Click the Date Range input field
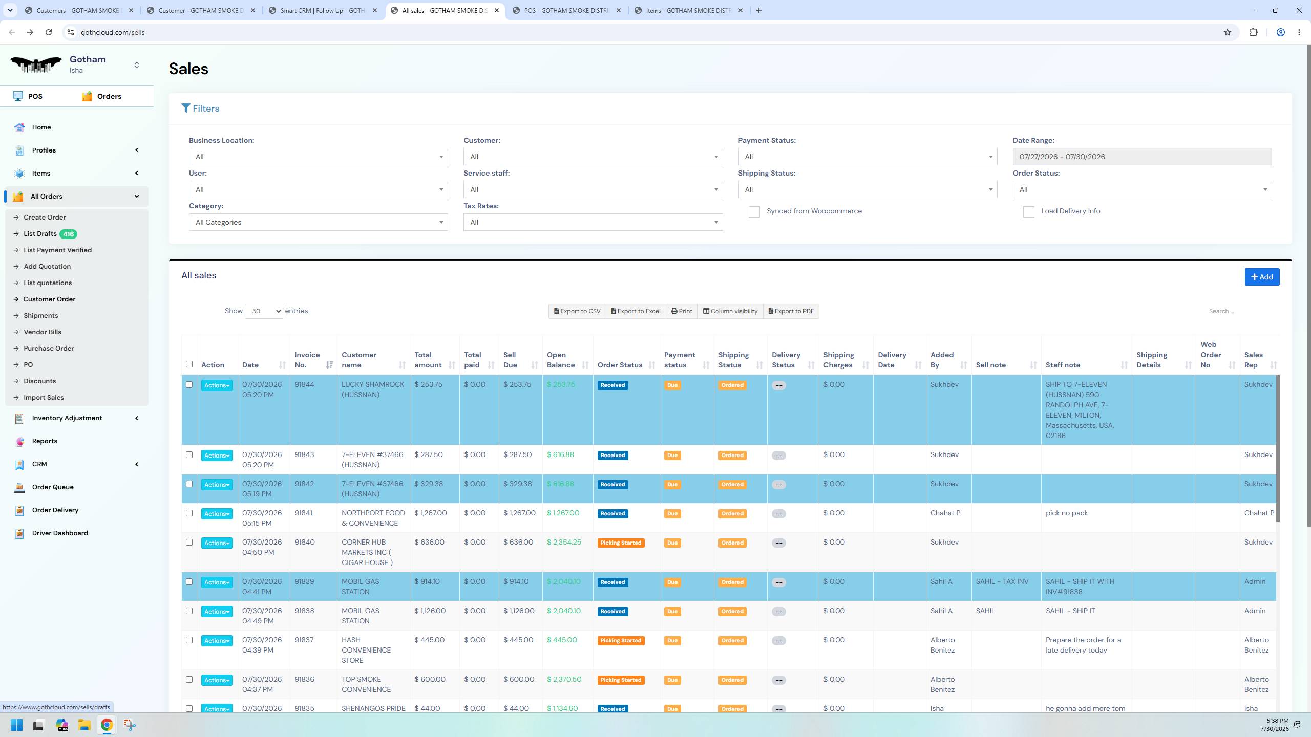Viewport: 1311px width, 737px height. coord(1142,157)
